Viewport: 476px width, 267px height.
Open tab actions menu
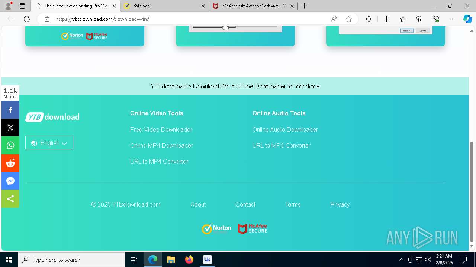(x=22, y=6)
